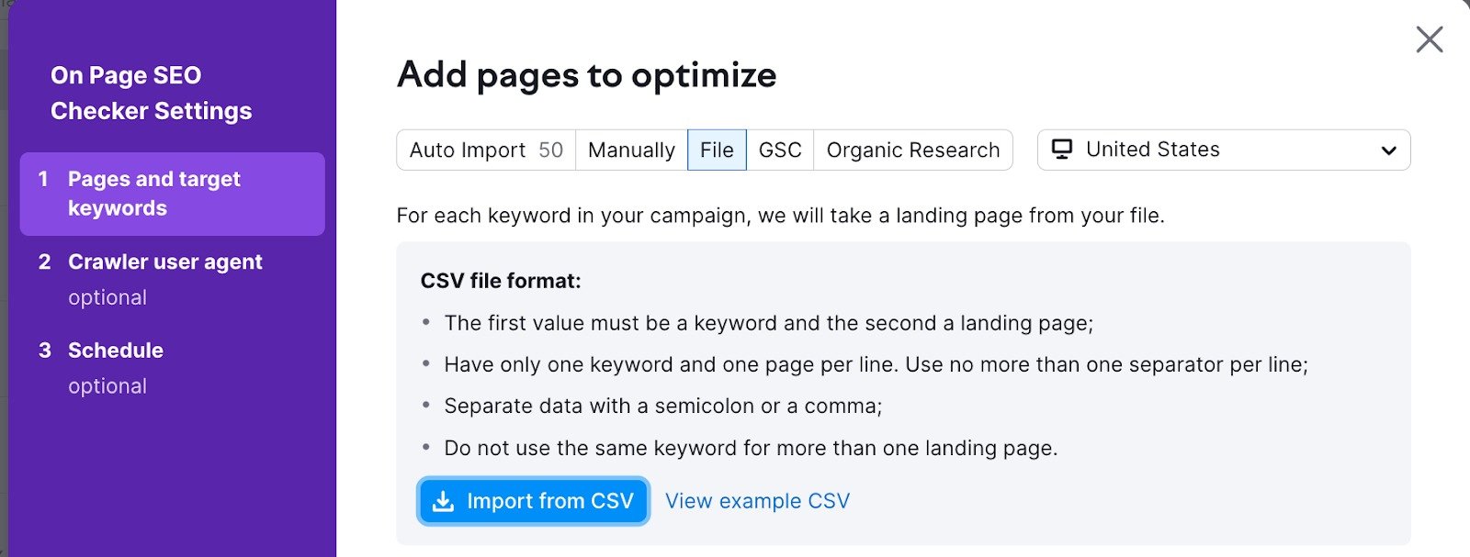Switch to the Organic Research tab

coord(912,150)
